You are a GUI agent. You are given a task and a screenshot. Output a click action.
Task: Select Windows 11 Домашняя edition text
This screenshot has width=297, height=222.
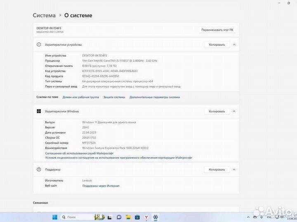[x=109, y=122]
